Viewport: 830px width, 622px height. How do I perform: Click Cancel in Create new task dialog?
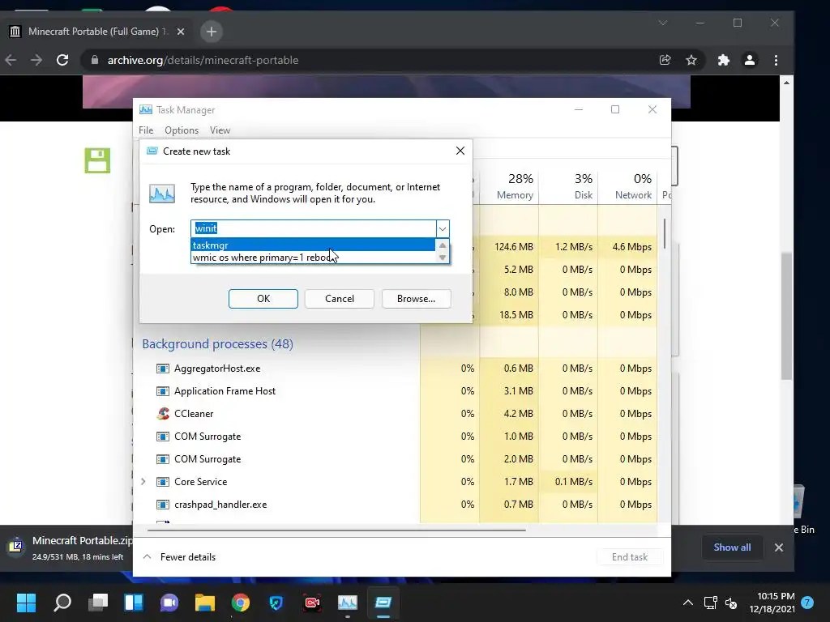coord(340,298)
